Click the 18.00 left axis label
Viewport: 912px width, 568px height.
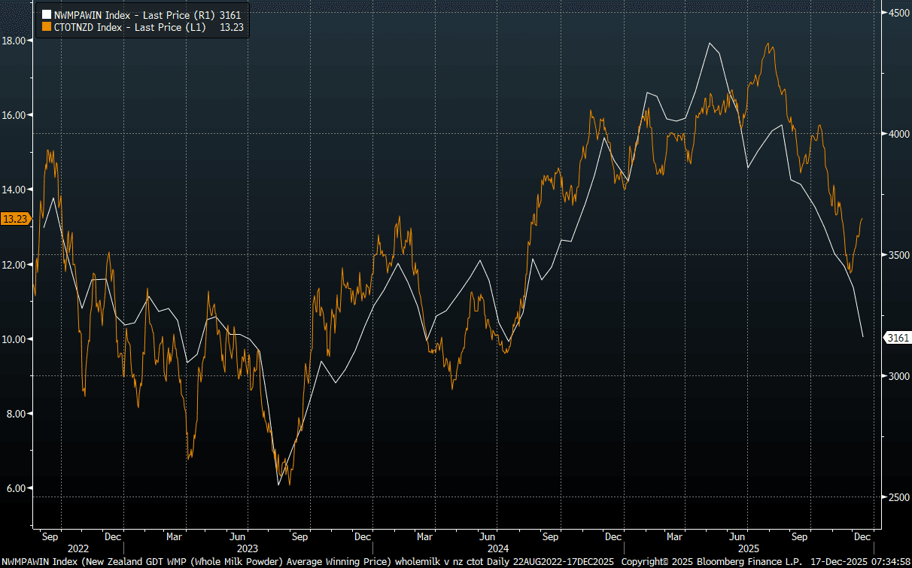[x=15, y=41]
